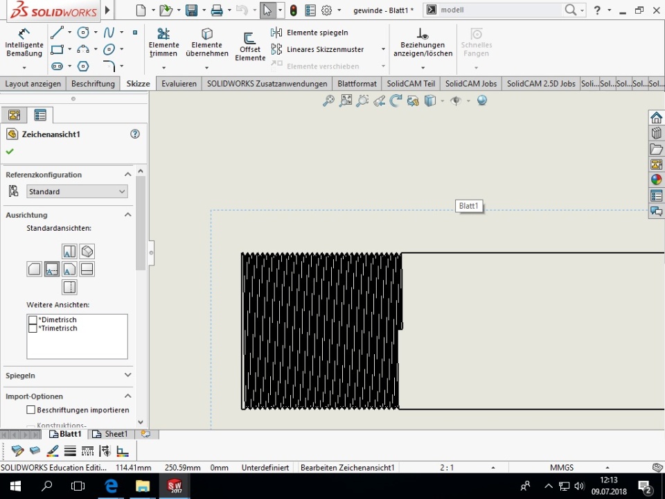The image size is (665, 499).
Task: Enable the *Dimetrisch view checkbox
Action: pyautogui.click(x=33, y=320)
